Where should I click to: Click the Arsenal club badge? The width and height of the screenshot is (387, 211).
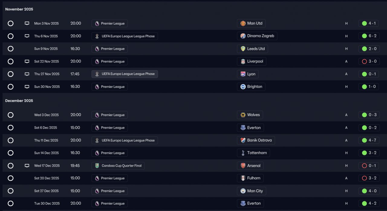(x=243, y=166)
